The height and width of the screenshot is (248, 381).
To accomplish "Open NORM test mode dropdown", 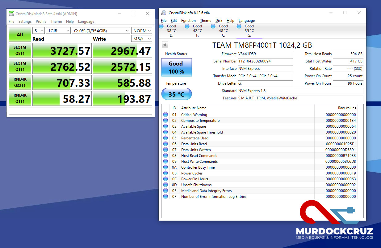I will coord(142,31).
